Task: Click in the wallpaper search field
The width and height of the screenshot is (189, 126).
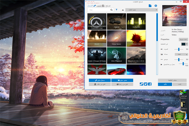Action: (99, 10)
